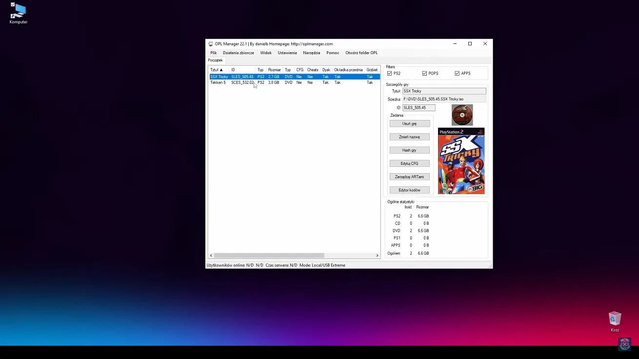Click the OPL Manager title bar icon
The width and height of the screenshot is (639, 359).
click(x=210, y=43)
